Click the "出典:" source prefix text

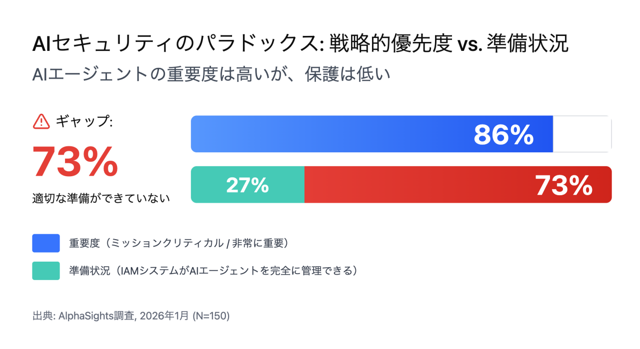click(x=43, y=316)
